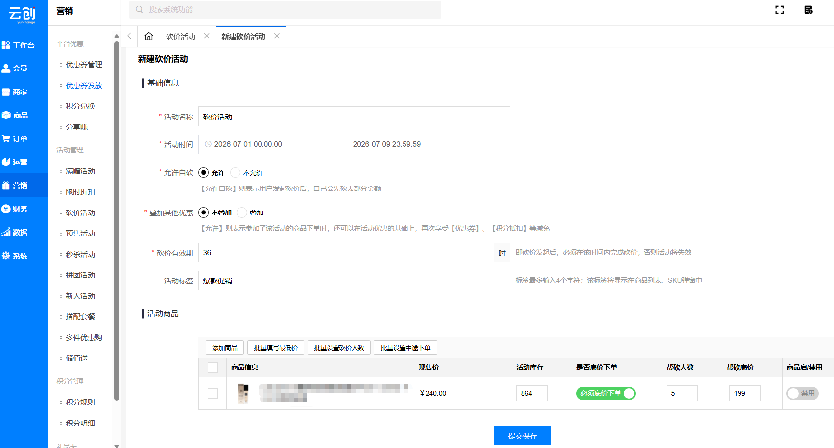Open 满赠活动 menu item
This screenshot has width=834, height=448.
(80, 171)
